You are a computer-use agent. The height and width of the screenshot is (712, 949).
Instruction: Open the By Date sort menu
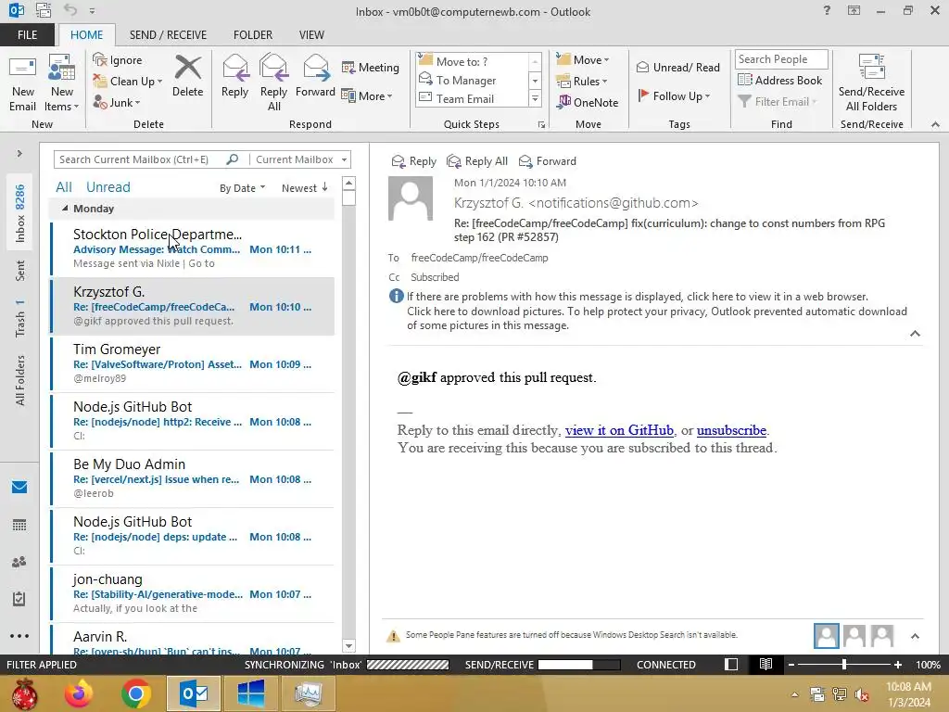242,188
